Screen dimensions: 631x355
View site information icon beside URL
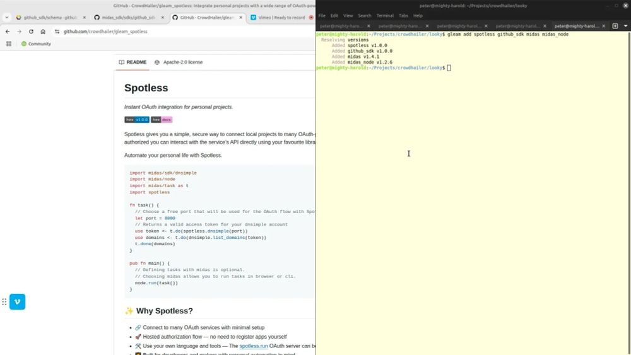coord(57,32)
